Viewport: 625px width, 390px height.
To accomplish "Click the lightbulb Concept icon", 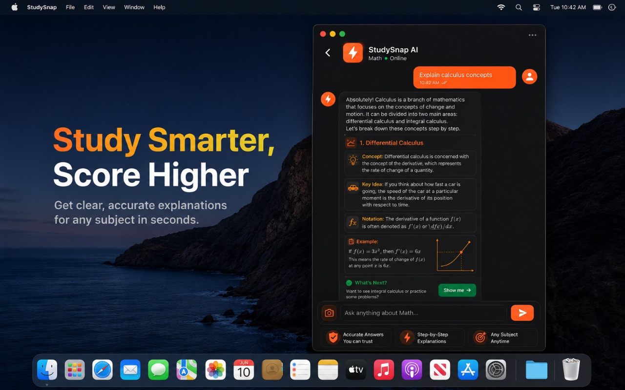I will pyautogui.click(x=353, y=160).
